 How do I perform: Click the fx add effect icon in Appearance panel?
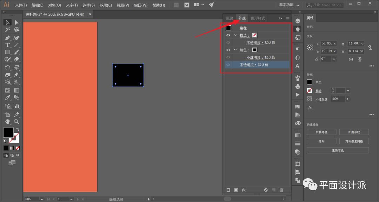pyautogui.click(x=244, y=190)
